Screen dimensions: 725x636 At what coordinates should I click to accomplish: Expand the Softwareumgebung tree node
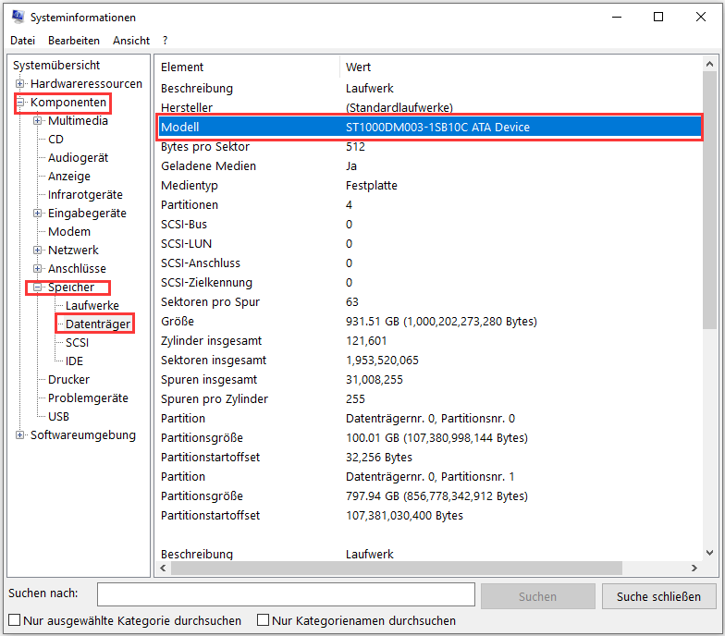pos(20,435)
